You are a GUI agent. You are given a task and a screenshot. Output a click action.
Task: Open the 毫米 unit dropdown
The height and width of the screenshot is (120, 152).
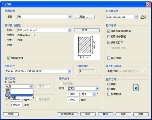pos(94,94)
